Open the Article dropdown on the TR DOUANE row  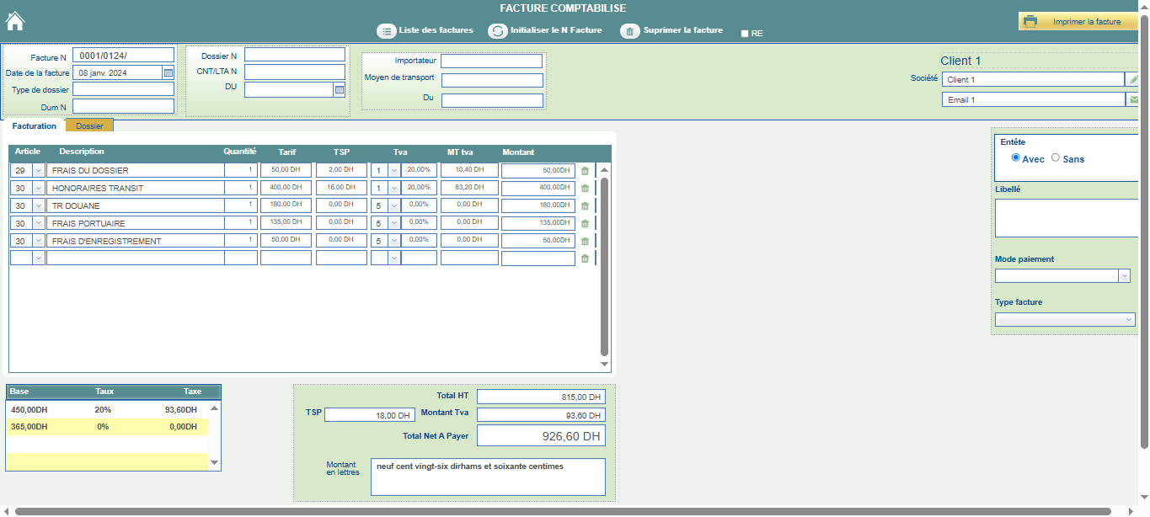pos(38,205)
